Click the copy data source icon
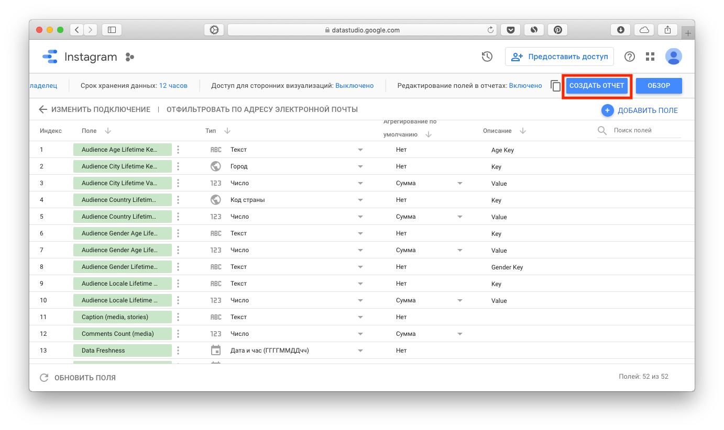 click(555, 86)
